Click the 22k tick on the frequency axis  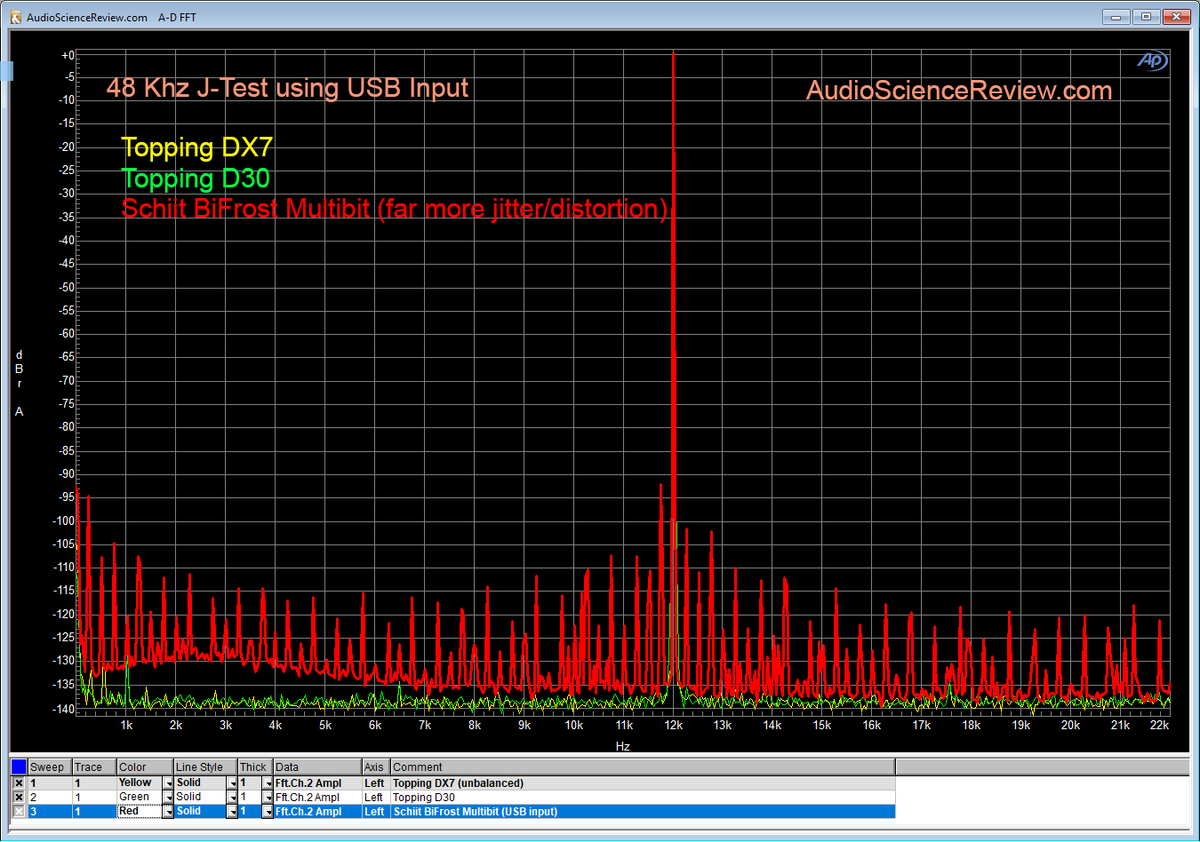click(x=1159, y=726)
